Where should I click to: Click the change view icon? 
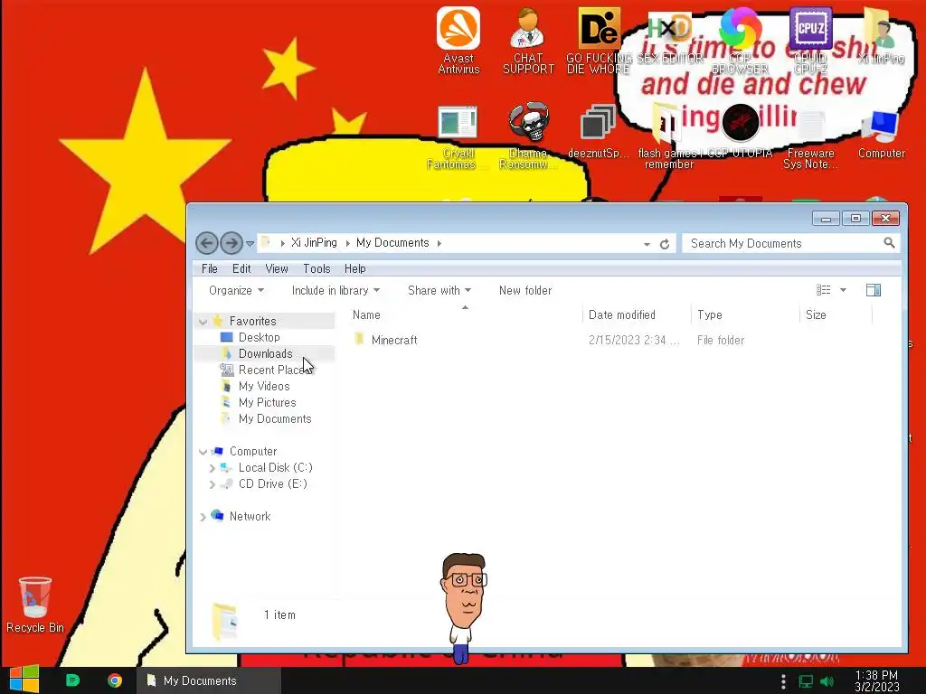[x=823, y=290]
